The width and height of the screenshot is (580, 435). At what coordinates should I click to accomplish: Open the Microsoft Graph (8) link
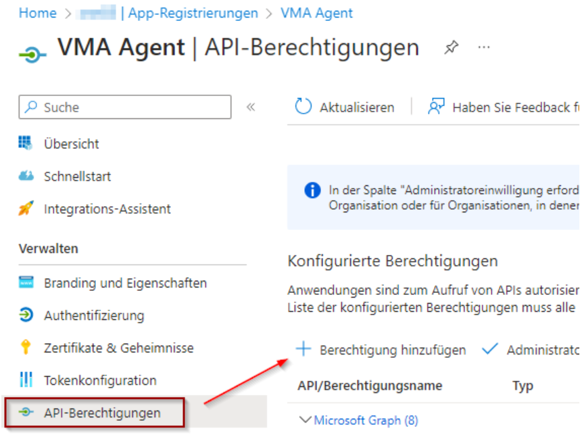click(366, 420)
